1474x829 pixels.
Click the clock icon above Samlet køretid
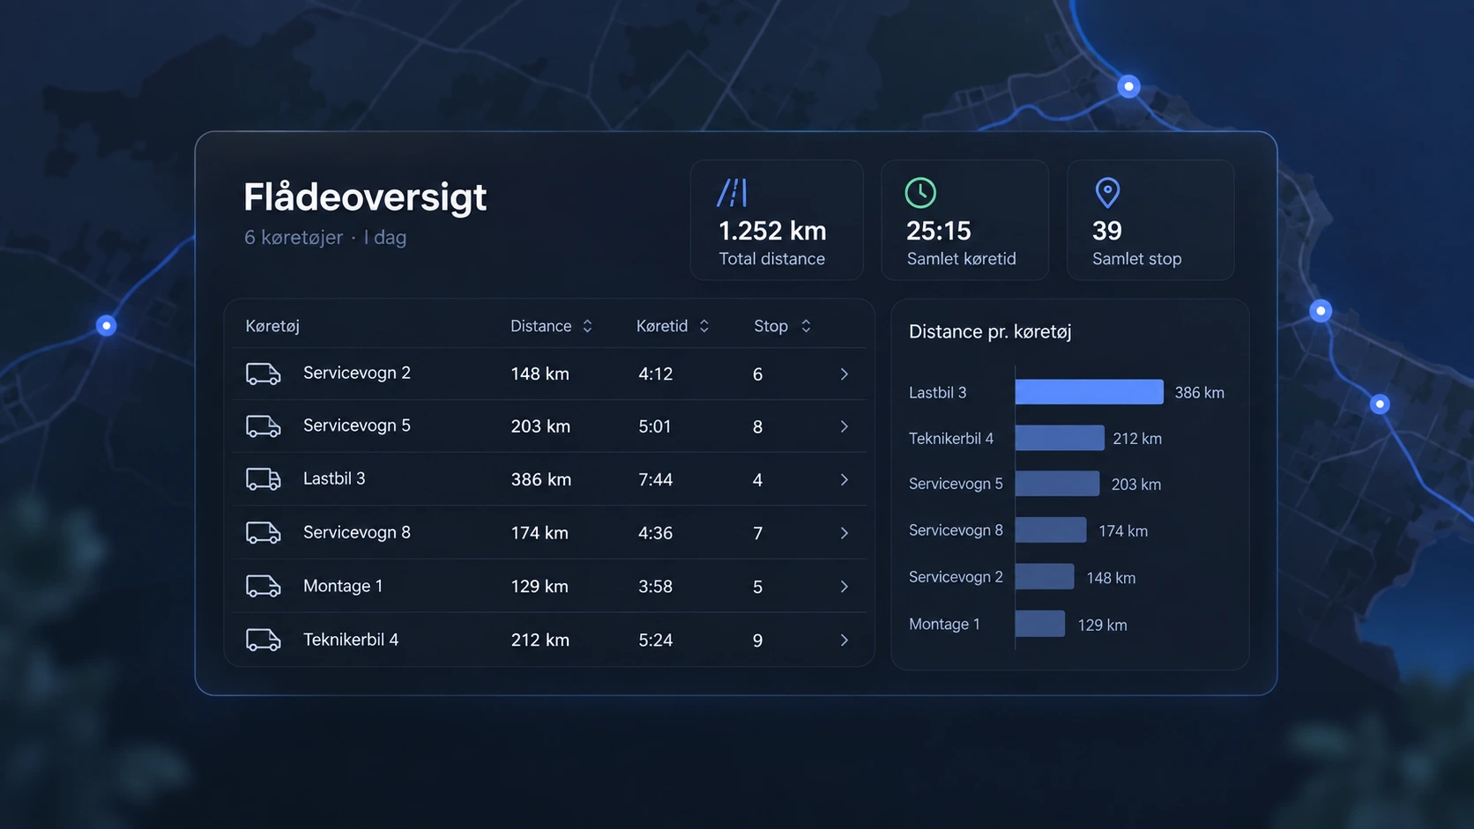[920, 193]
